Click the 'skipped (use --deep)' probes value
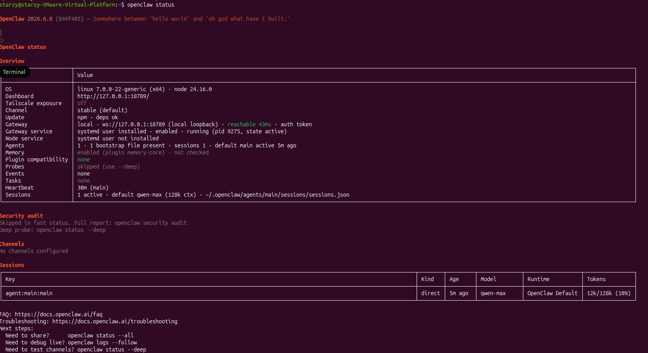Image resolution: width=648 pixels, height=353 pixels. pos(109,167)
